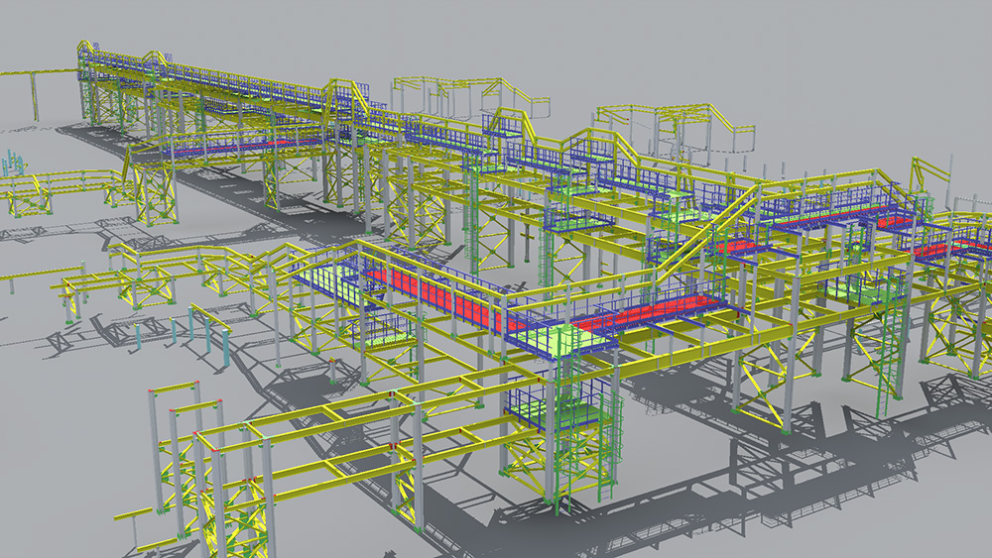The height and width of the screenshot is (558, 992).
Task: Select the elevated inclined walkway at top-left
Action: (198, 77)
